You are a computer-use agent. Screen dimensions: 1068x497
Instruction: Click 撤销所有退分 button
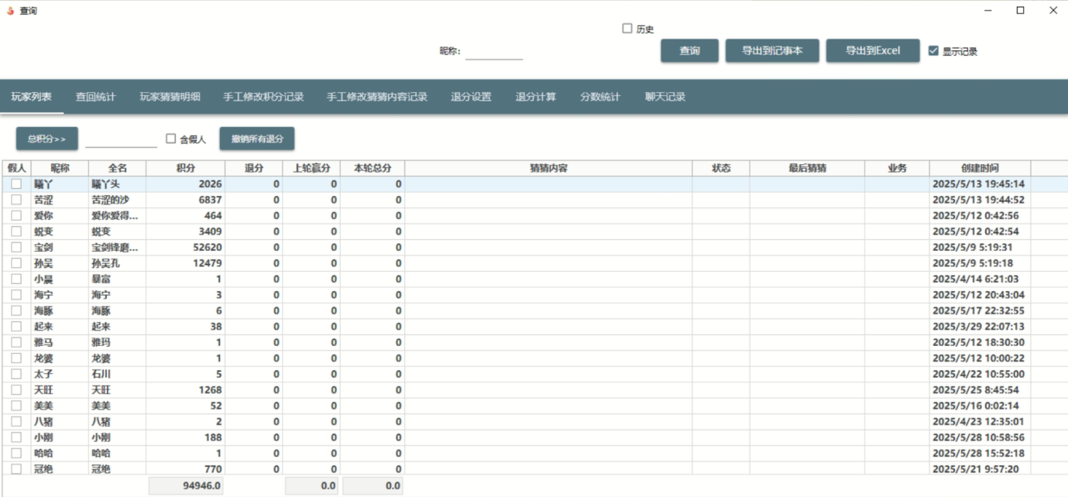point(257,139)
